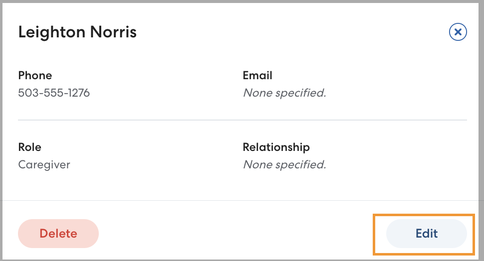484x261 pixels.
Task: Click the Relationship field label
Action: pyautogui.click(x=276, y=147)
